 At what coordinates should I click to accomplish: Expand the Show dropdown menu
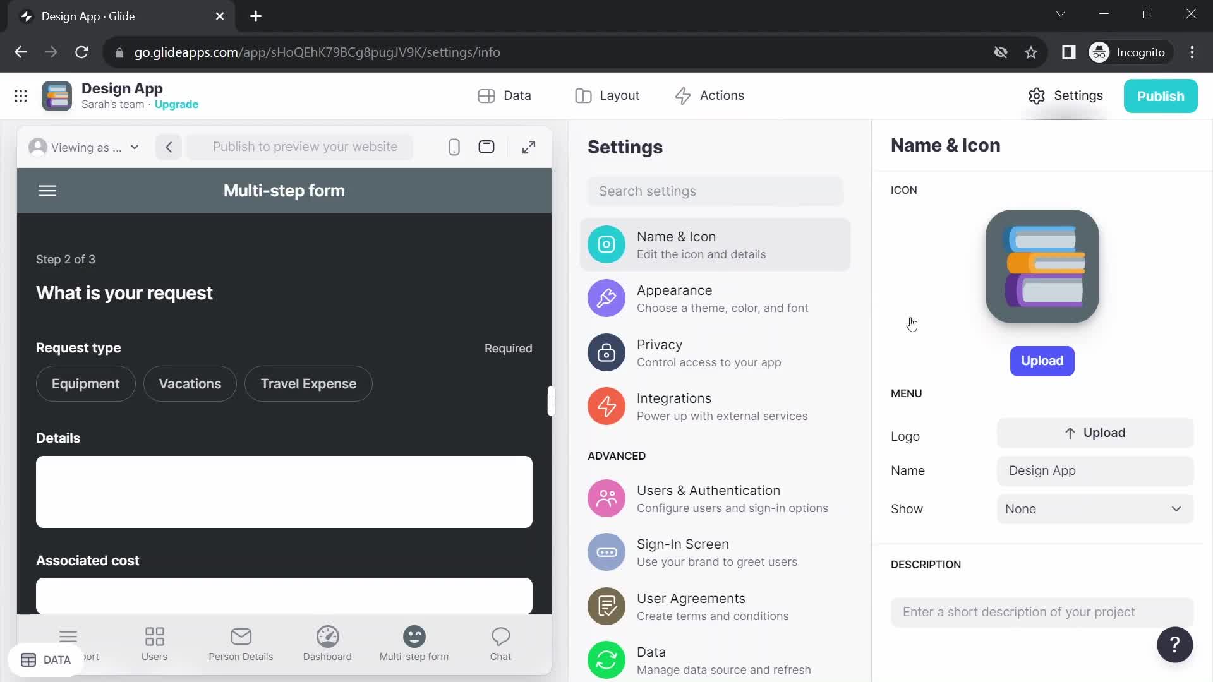1095,508
